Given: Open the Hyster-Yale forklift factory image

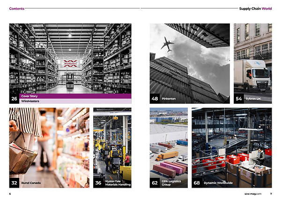Looking at the screenshot, I should point(112,148).
